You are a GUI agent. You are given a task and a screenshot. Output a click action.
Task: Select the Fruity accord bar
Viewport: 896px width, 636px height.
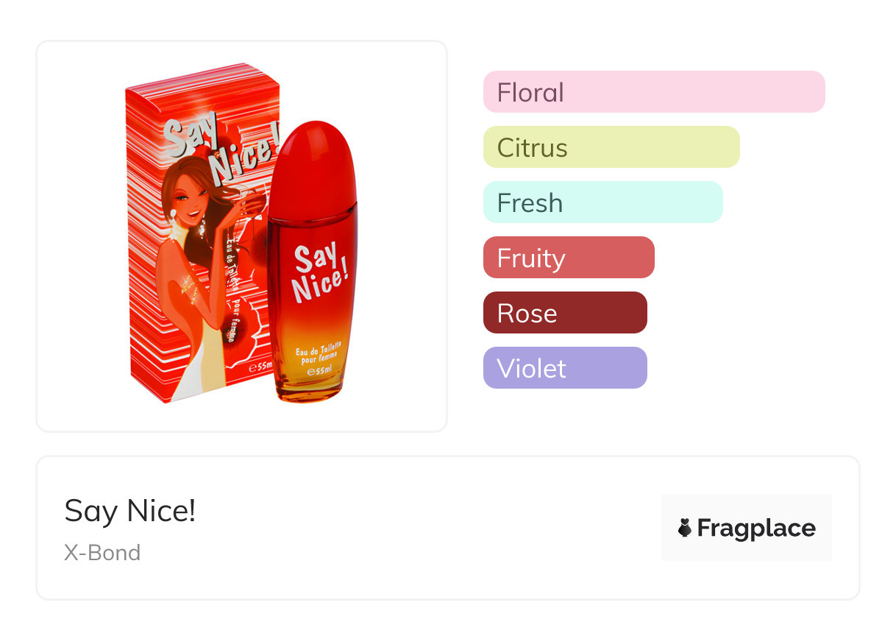pos(568,258)
